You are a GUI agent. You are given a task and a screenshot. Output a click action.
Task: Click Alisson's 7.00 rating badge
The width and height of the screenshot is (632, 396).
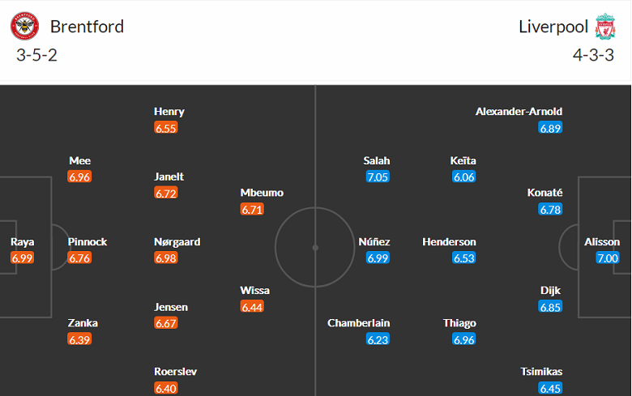pyautogui.click(x=608, y=258)
